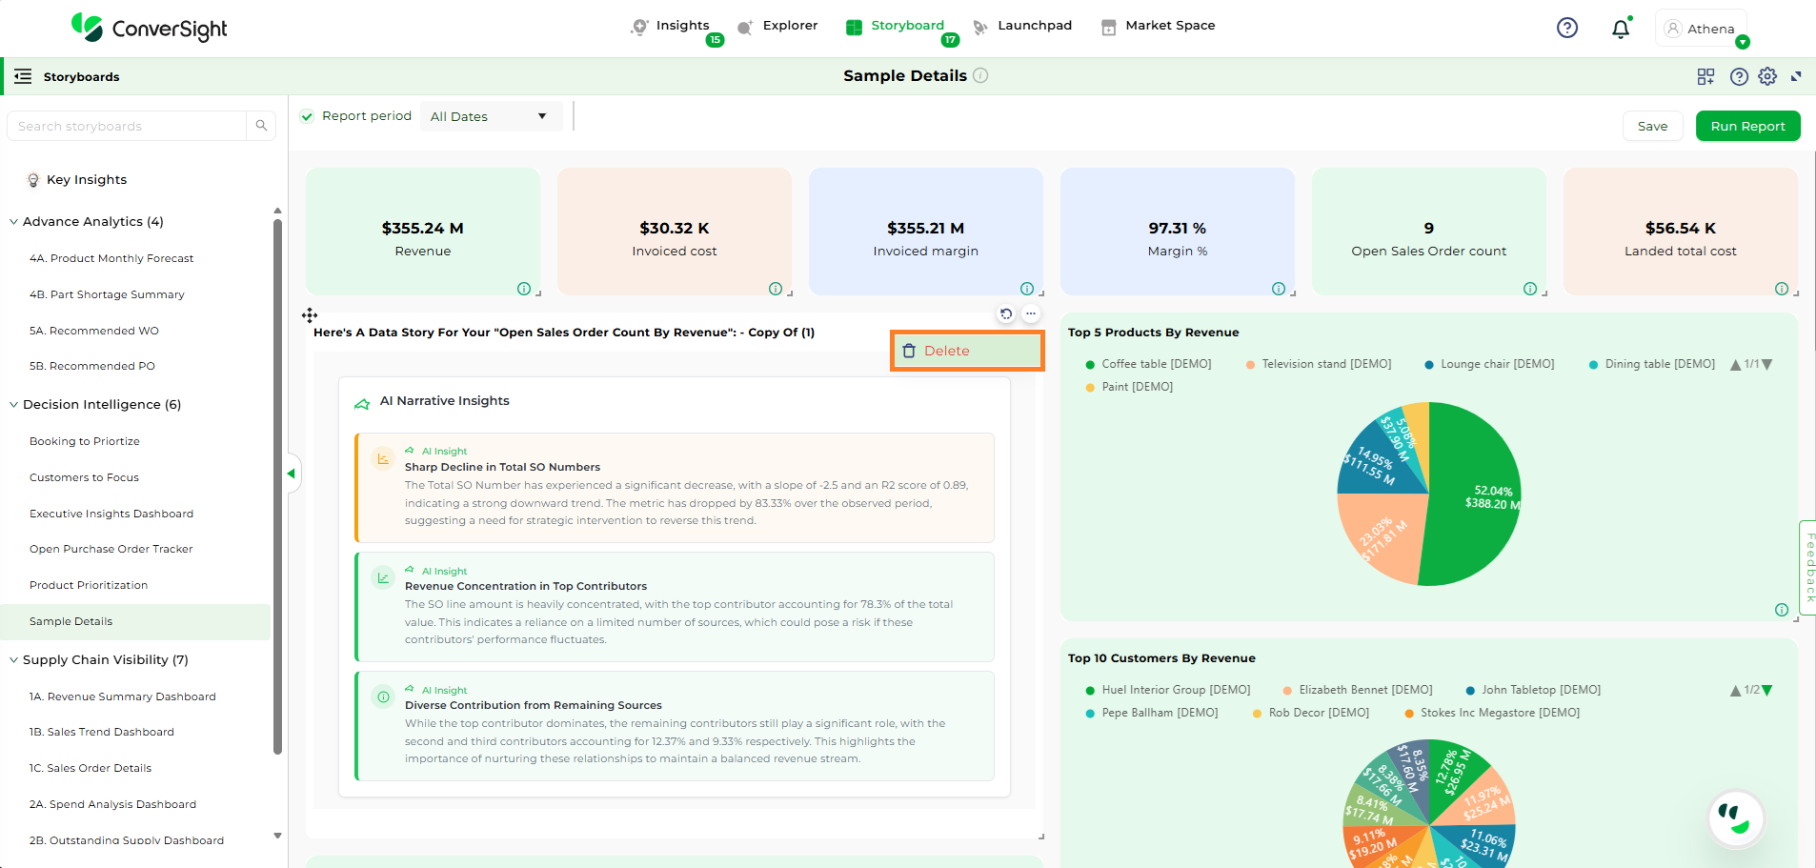Open the three-dot menu on data story card

[1031, 313]
